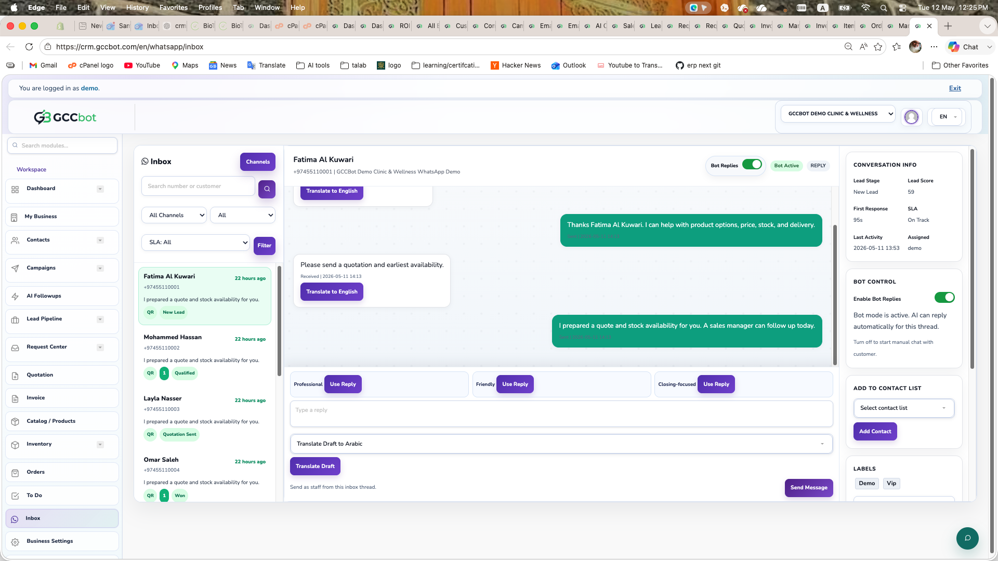Open the floating chat widget icon
This screenshot has height=561, width=998.
[967, 538]
